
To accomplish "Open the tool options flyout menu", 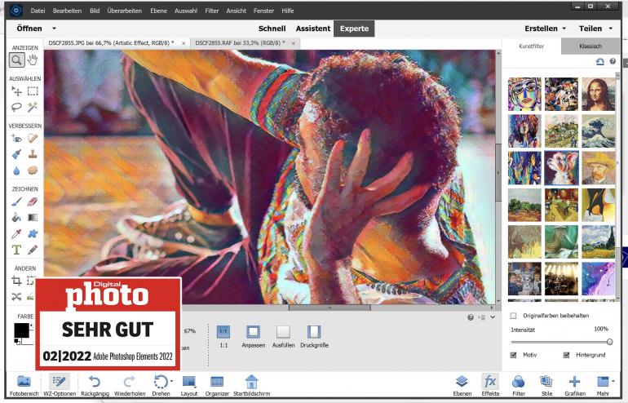I will [x=482, y=317].
